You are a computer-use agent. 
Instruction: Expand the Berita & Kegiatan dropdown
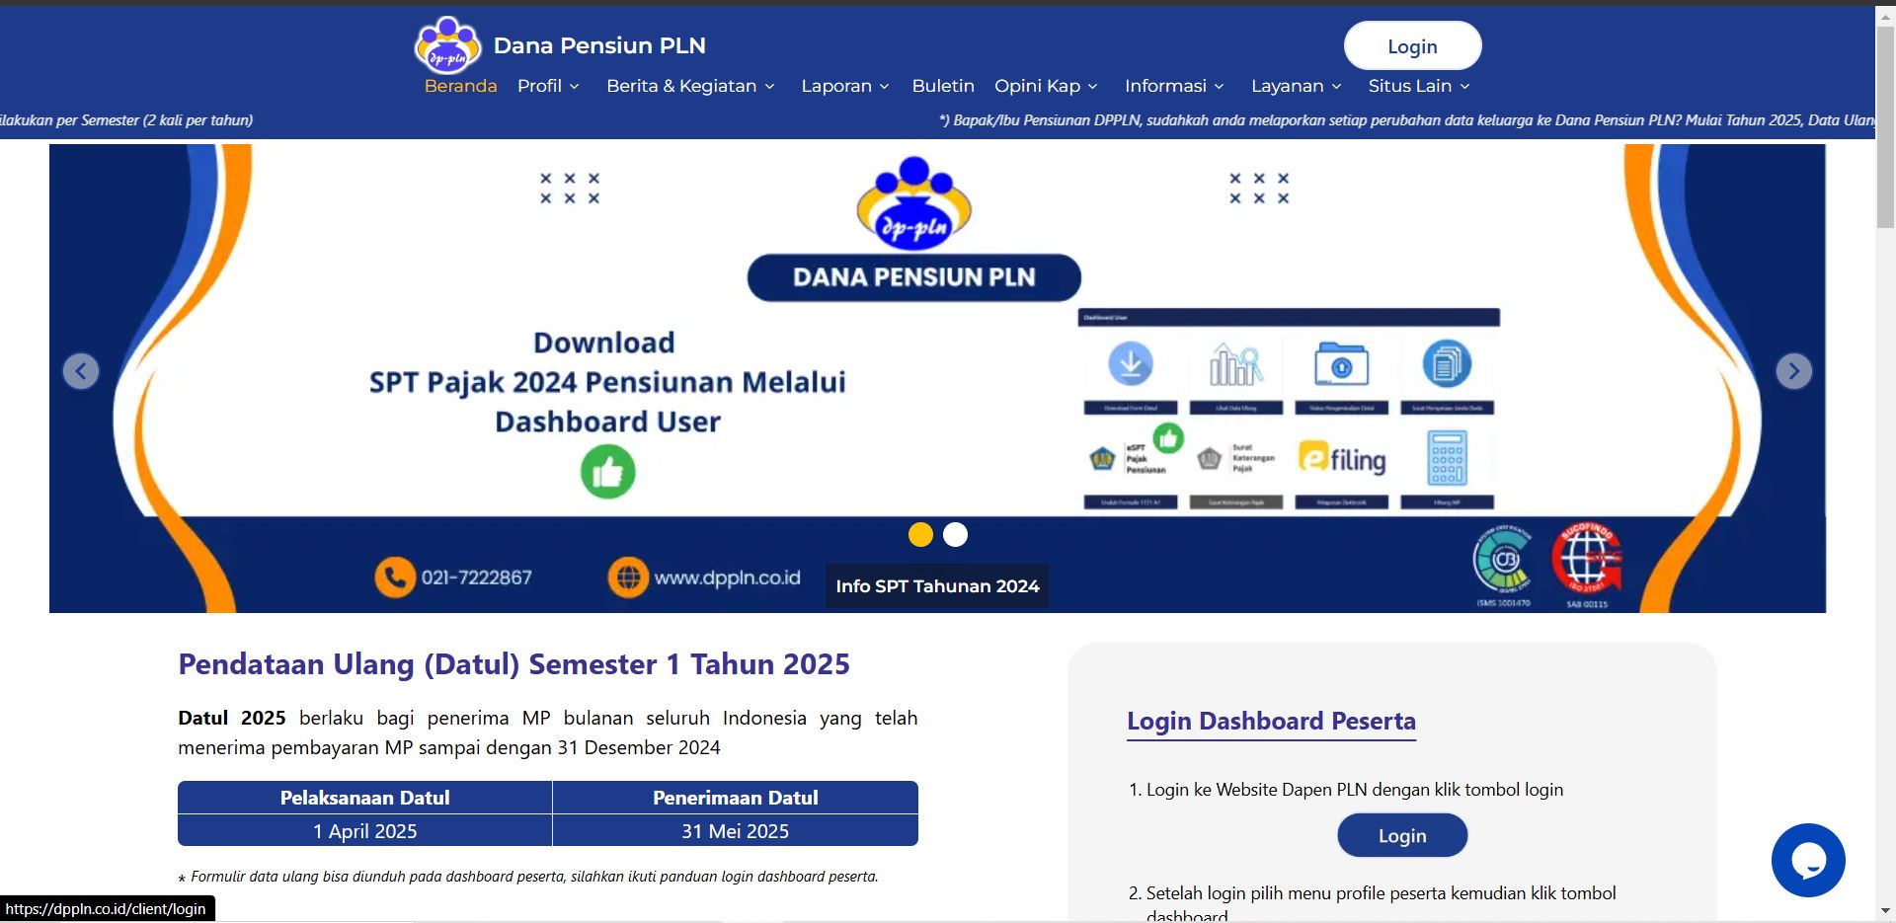(690, 86)
